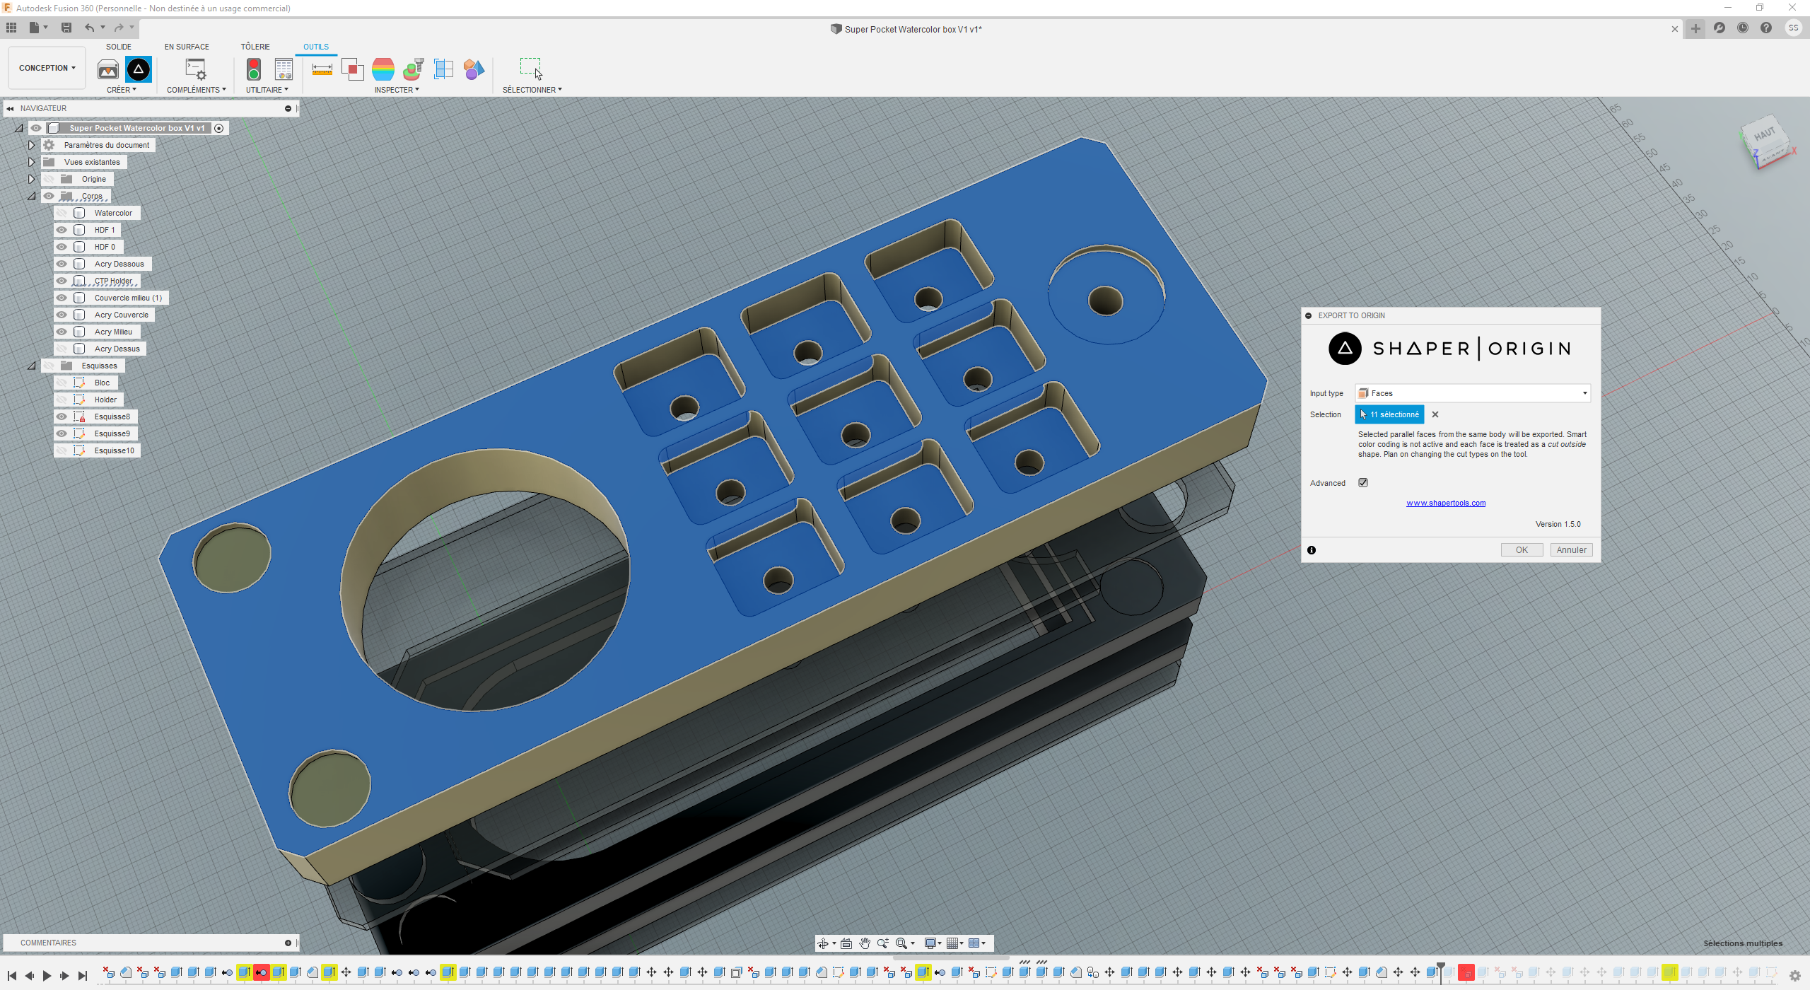This screenshot has height=990, width=1810.
Task: Click the Section Analysis icon
Action: [443, 69]
